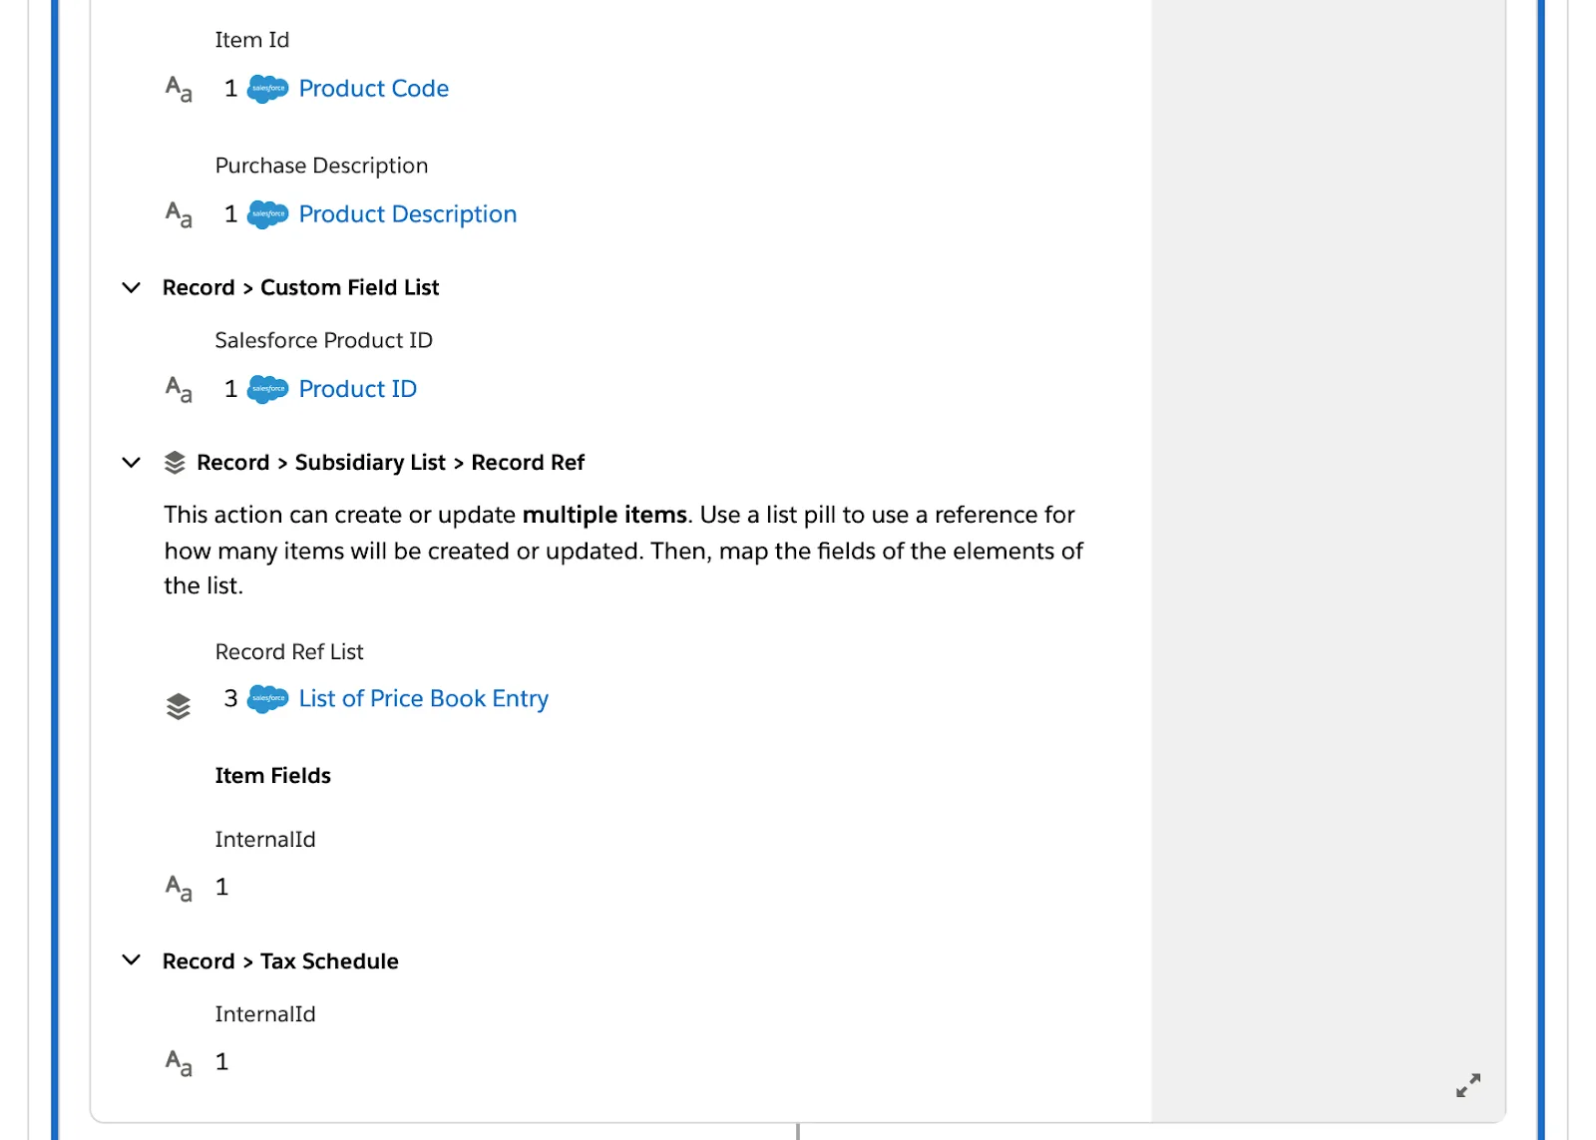The image size is (1596, 1140).
Task: Click the Salesforce cloud icon beside Product ID
Action: tap(267, 388)
